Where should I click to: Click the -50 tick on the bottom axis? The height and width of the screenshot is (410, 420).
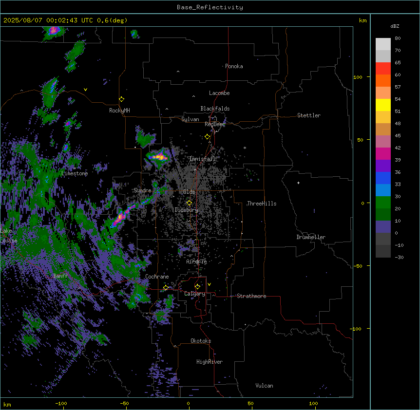point(124,403)
